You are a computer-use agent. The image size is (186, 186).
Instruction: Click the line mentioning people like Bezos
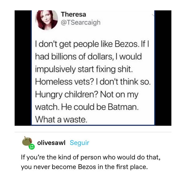[92, 46]
